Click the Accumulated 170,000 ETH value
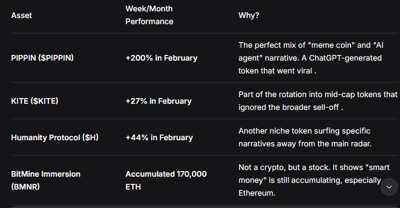Screen dimensions: 400x208 point(166,180)
